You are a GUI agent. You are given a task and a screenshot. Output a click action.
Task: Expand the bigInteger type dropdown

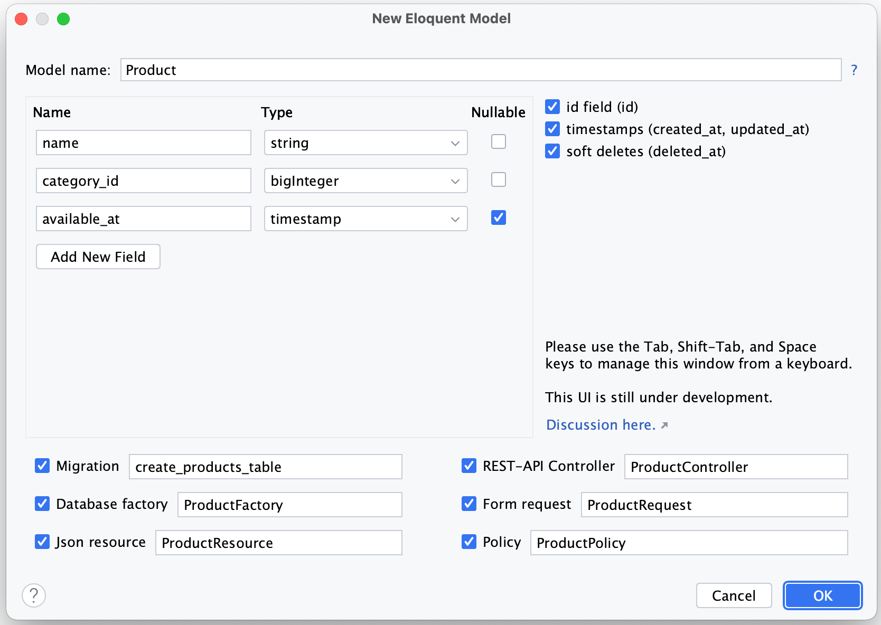click(365, 181)
